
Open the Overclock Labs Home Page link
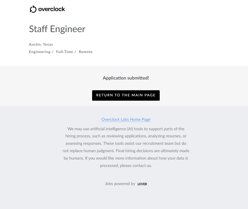tap(126, 119)
